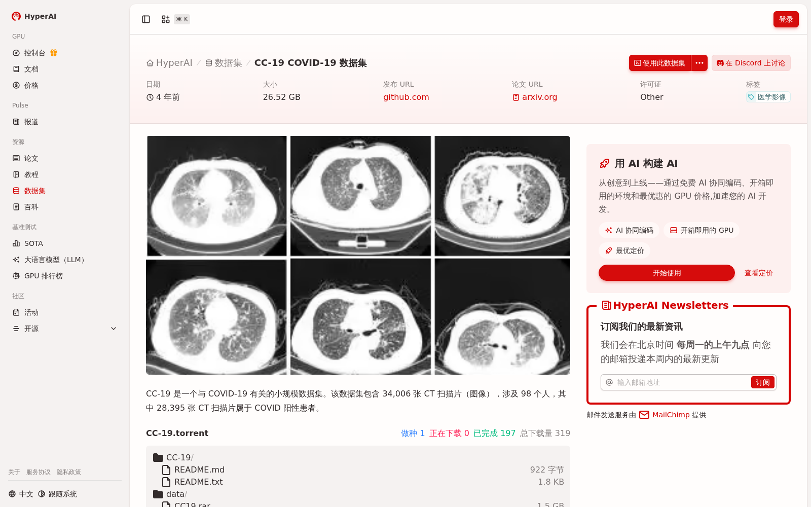The height and width of the screenshot is (507, 811).
Task: Click 使用此数据集 button
Action: tap(660, 63)
